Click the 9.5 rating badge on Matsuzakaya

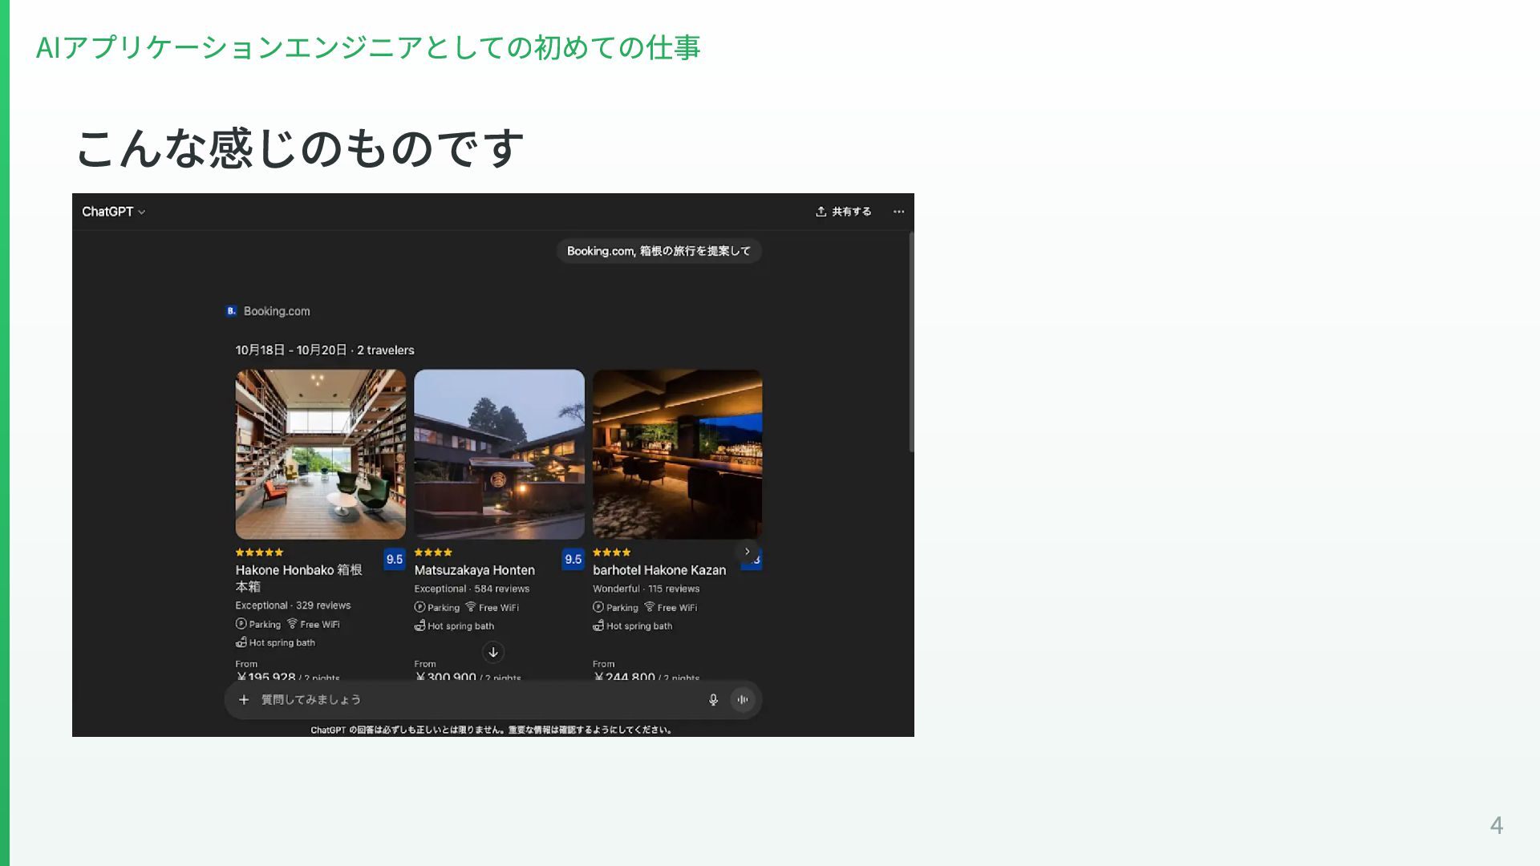(x=573, y=559)
